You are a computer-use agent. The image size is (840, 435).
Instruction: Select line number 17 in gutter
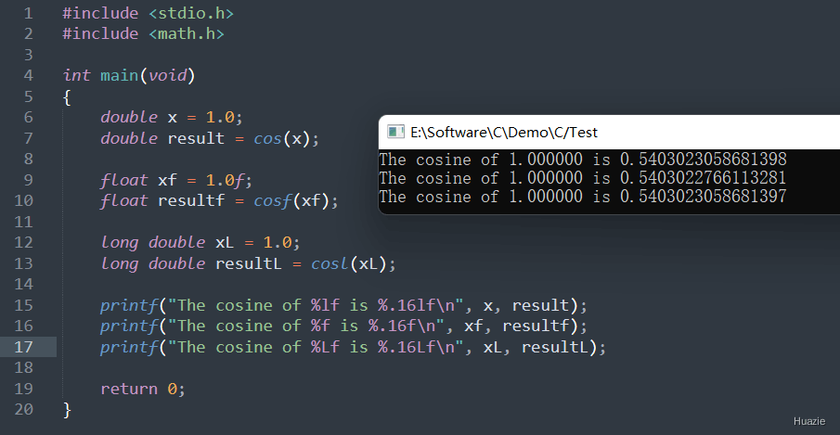23,347
